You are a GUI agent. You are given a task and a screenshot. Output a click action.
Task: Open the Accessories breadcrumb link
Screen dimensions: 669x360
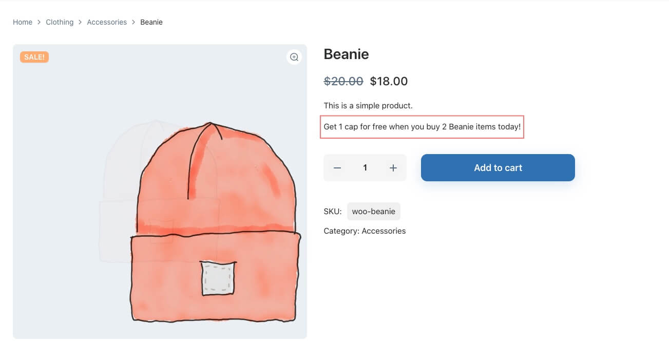coord(107,22)
